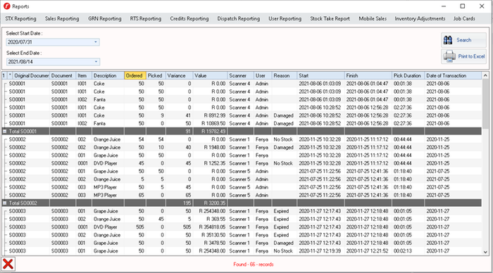Select the R 1948.00 value cell

click(x=210, y=147)
